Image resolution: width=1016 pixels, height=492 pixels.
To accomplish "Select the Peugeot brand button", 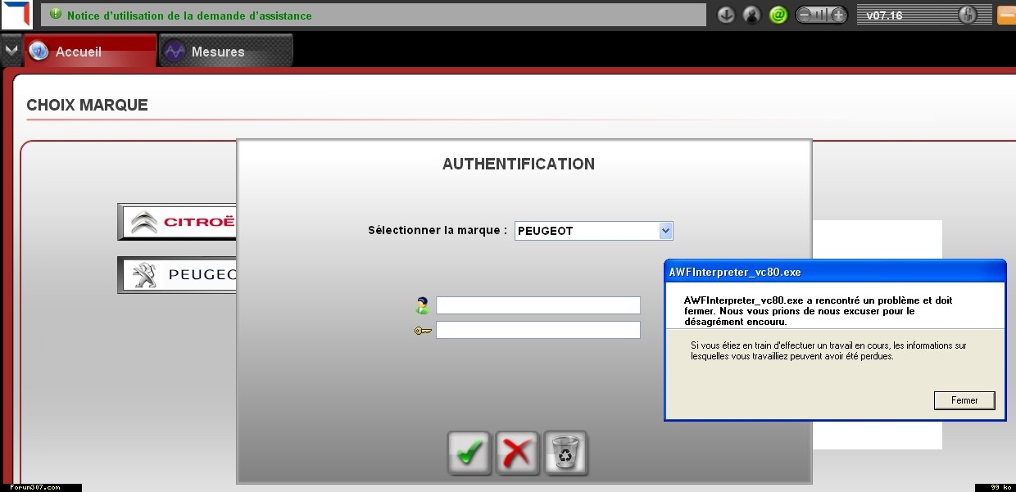I will coord(178,275).
